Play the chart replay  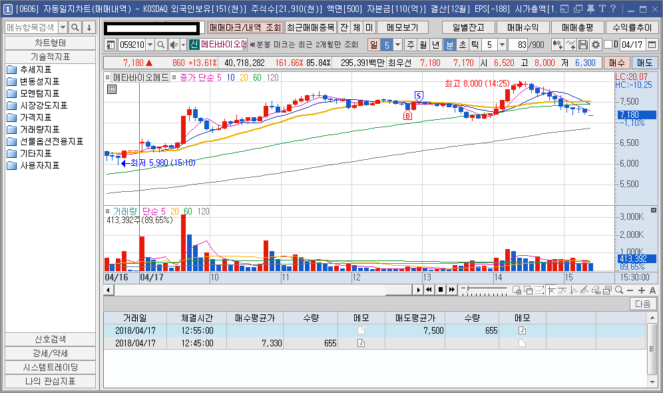[418, 290]
